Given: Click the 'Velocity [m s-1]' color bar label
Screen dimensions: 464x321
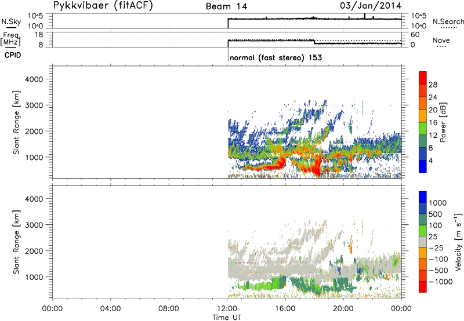Looking at the screenshot, I should point(458,242).
